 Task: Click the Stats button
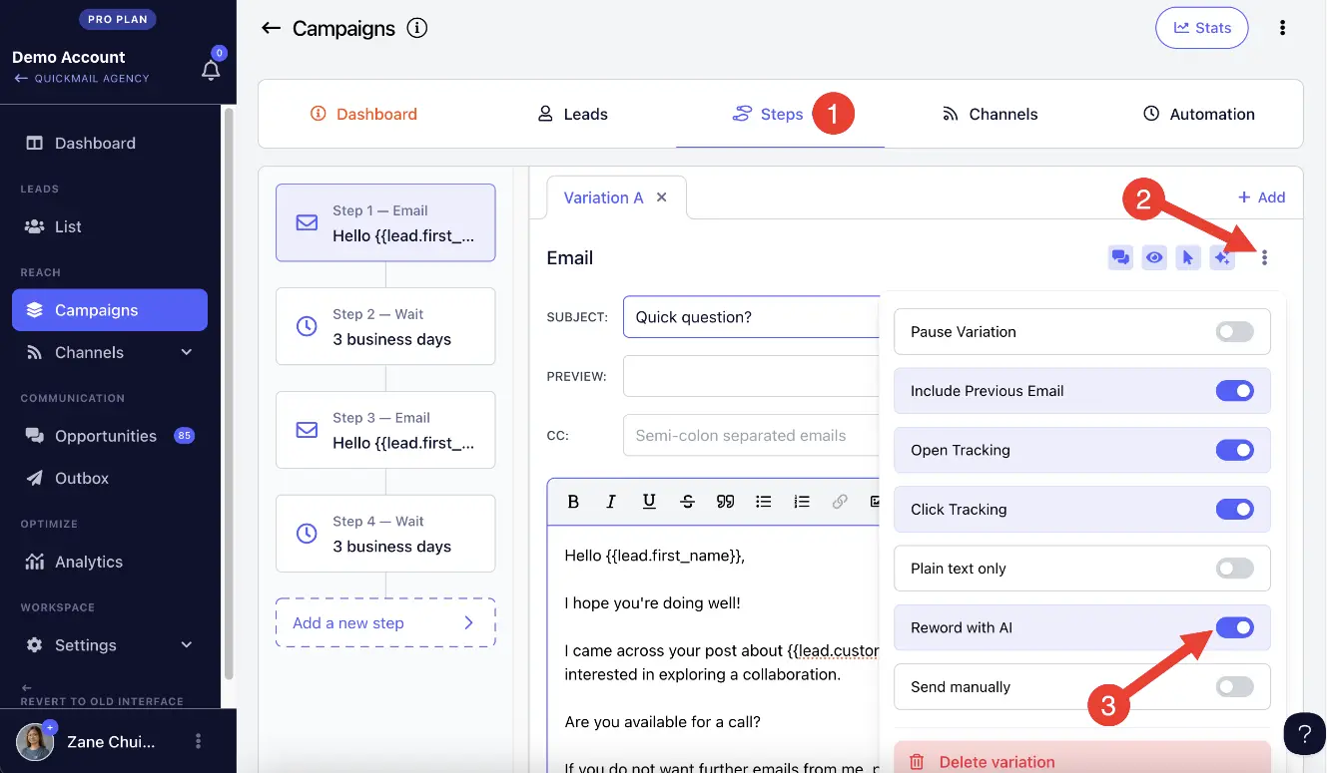coord(1202,28)
